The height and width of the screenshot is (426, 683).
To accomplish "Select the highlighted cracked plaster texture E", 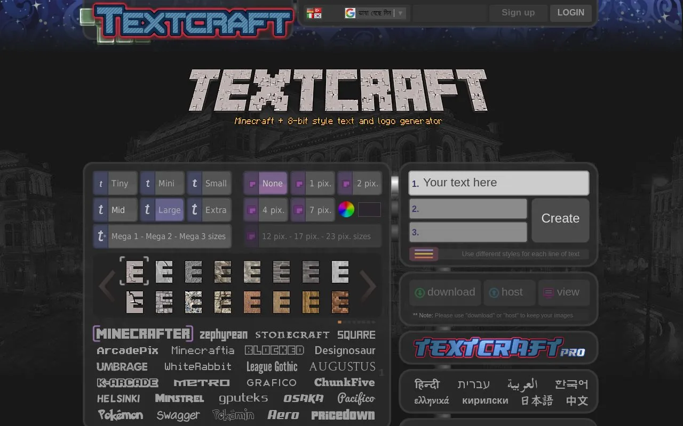I will click(134, 271).
